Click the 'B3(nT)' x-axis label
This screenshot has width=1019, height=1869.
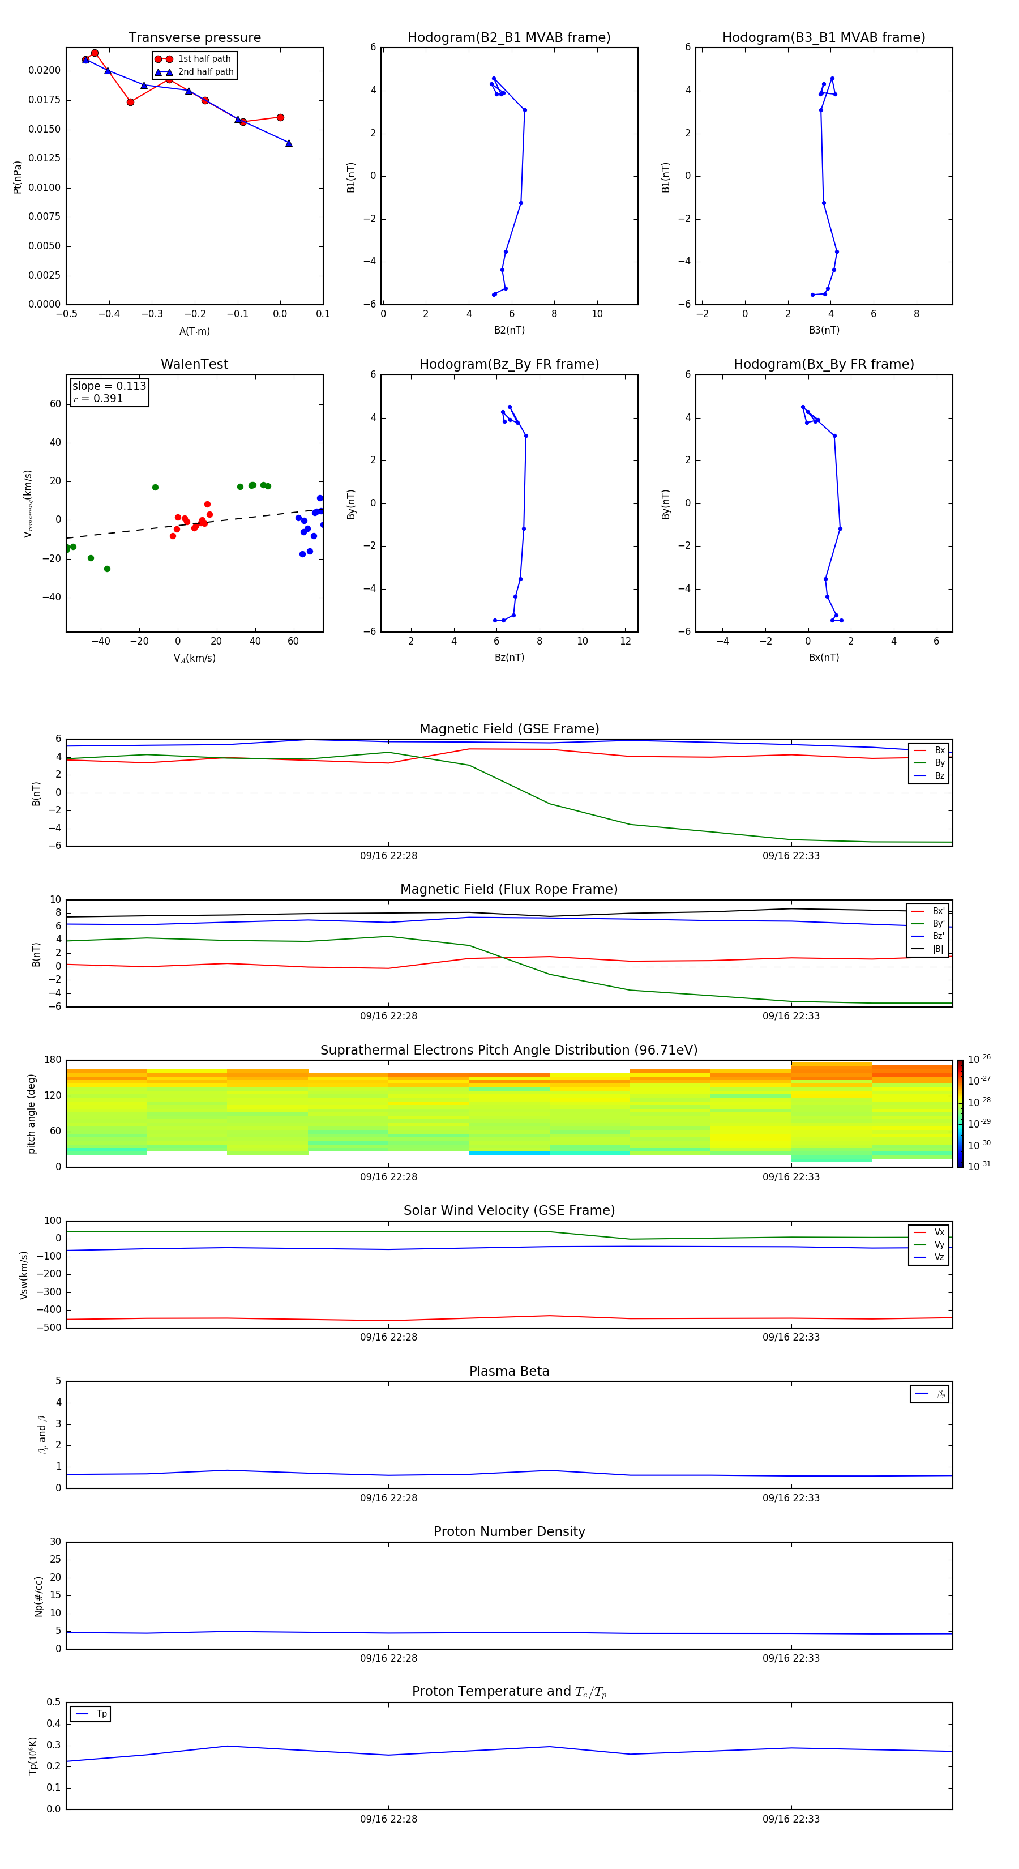824,331
